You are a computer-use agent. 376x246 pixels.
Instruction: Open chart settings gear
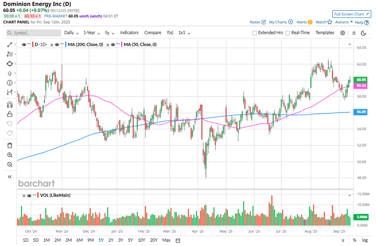click(x=343, y=33)
